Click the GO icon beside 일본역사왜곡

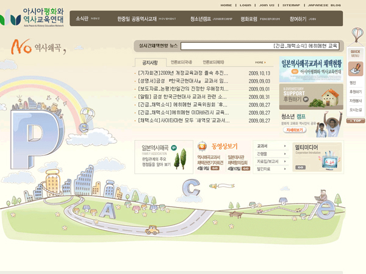point(174,147)
